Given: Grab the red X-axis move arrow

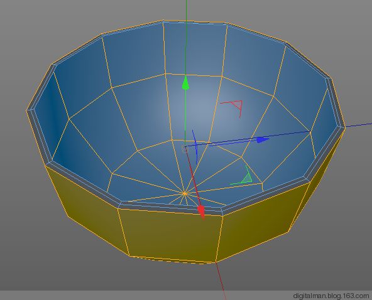Looking at the screenshot, I should pos(201,212).
